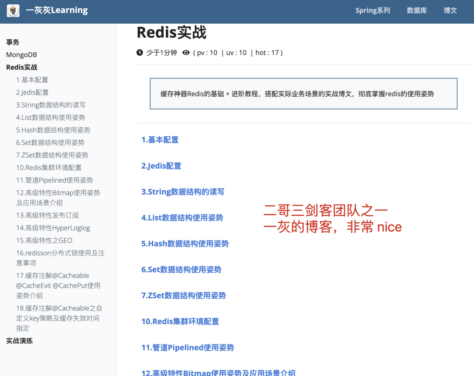Open sidebar item 12.高级特性Bitmap使用姿势
The height and width of the screenshot is (376, 474).
click(x=58, y=198)
